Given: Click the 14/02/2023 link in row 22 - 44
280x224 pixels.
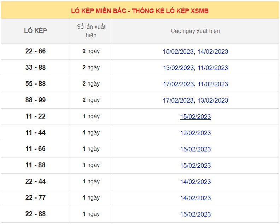Looking at the screenshot, I should 195,182.
